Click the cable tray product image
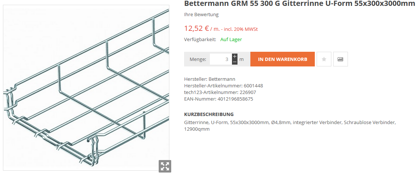 point(86,88)
